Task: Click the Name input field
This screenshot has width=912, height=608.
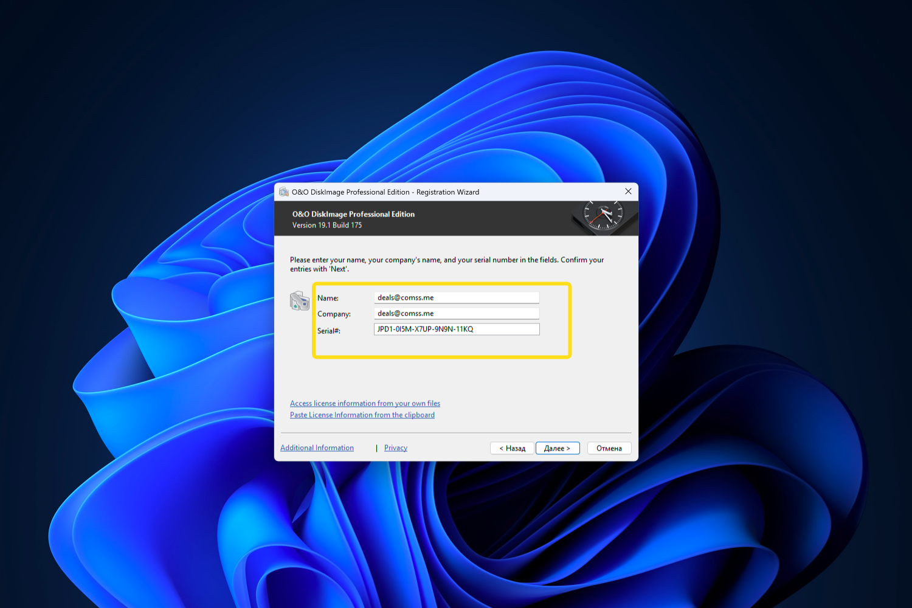Action: pyautogui.click(x=457, y=297)
